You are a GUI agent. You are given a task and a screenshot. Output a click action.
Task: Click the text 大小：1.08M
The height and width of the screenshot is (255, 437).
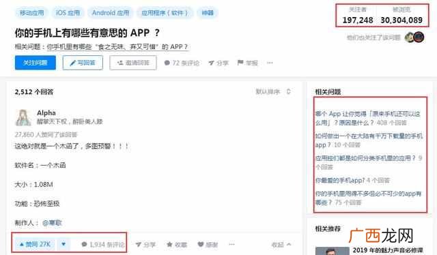[x=33, y=185]
